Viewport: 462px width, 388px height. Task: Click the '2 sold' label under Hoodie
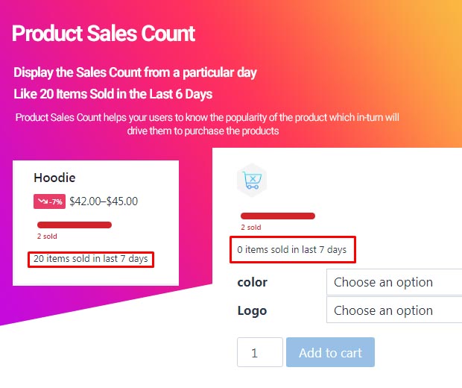point(47,237)
